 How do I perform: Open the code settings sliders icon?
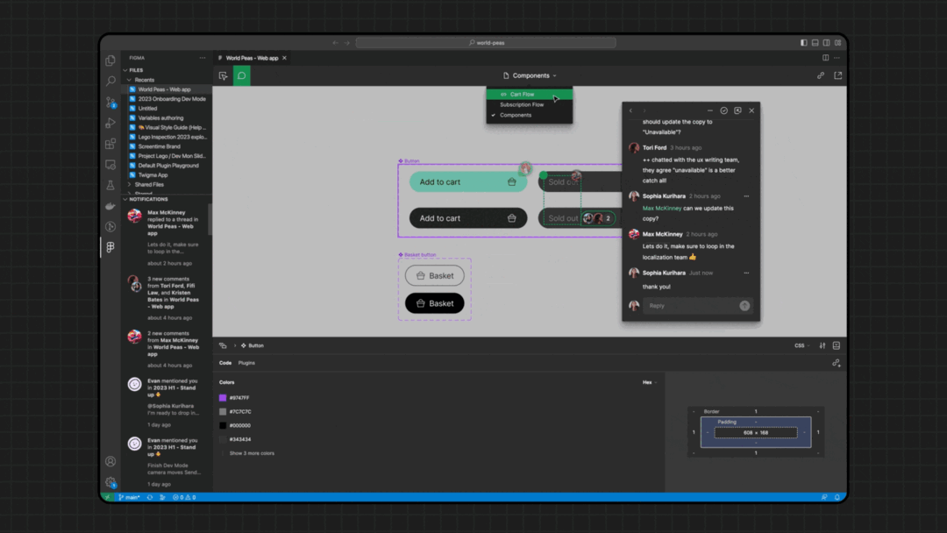(x=822, y=345)
